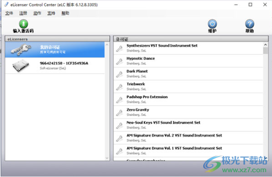This screenshot has width=272, height=177.
Task: Select the hard drive icon for Soft-eLicenser
Action: [21, 66]
